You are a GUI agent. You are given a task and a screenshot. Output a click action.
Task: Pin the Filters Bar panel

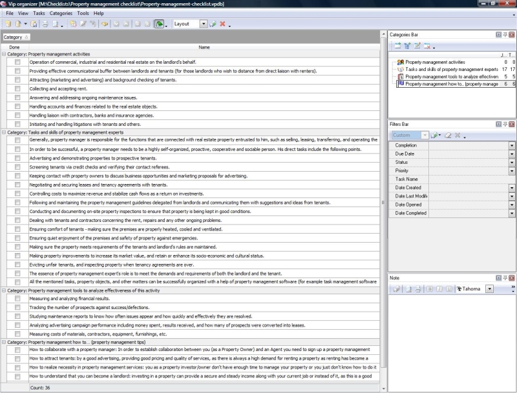[505, 123]
